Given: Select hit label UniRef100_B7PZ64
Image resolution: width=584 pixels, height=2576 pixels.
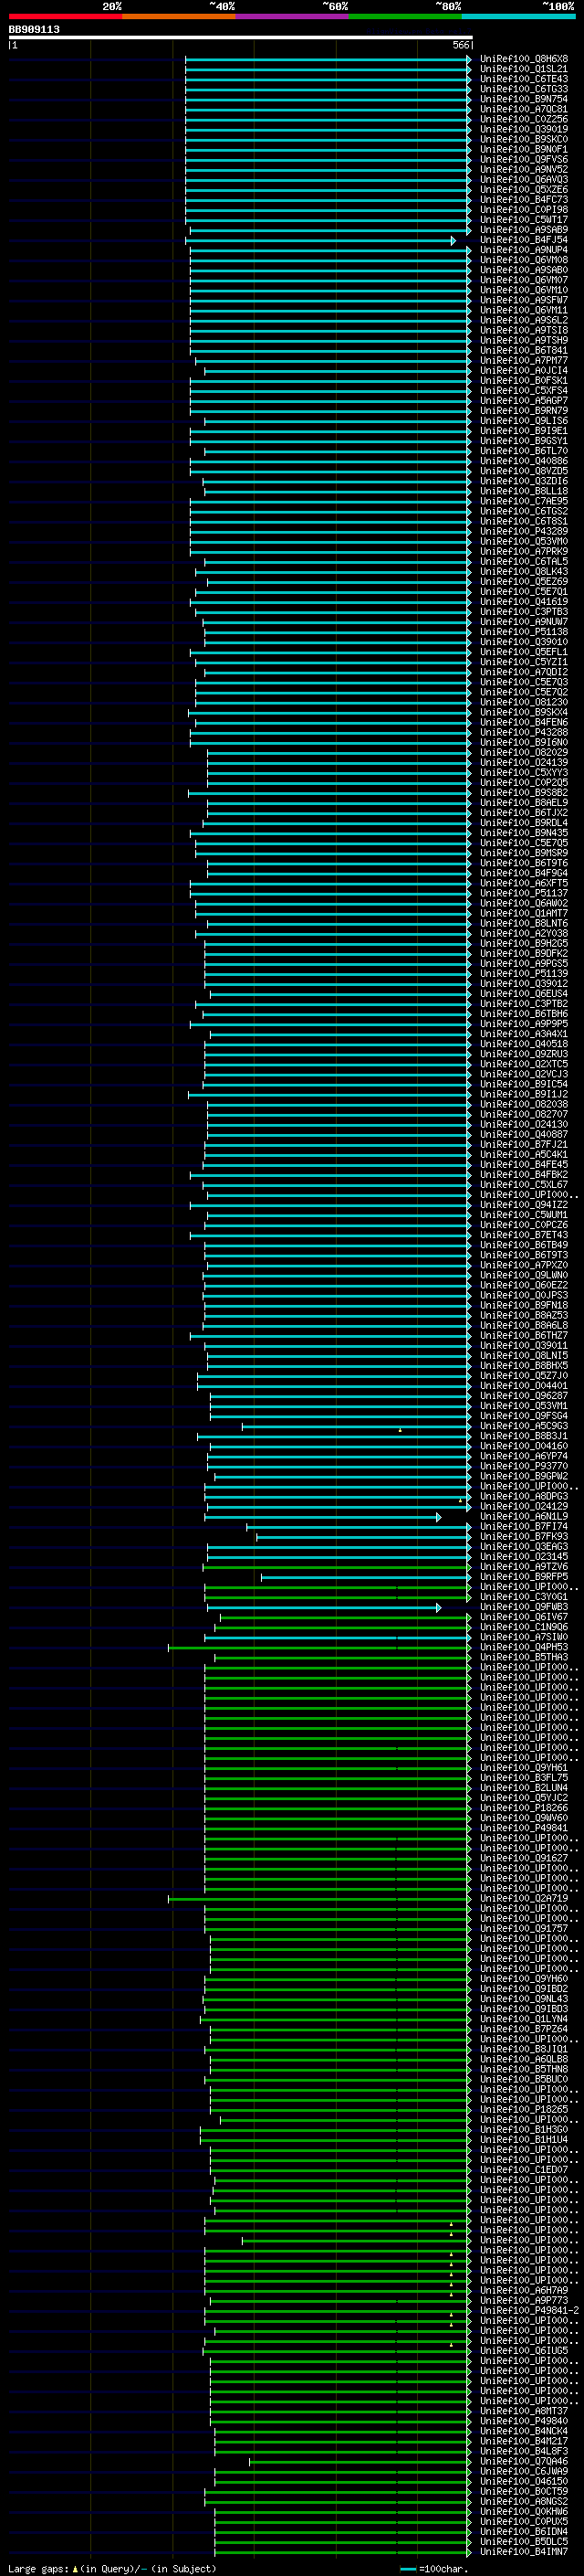Looking at the screenshot, I should [524, 2029].
